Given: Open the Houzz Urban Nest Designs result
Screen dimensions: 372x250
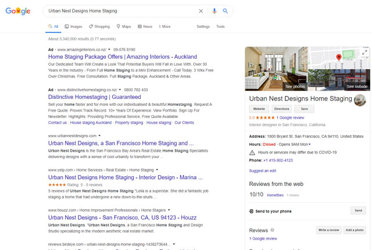Looking at the screenshot, I should pyautogui.click(x=122, y=217).
